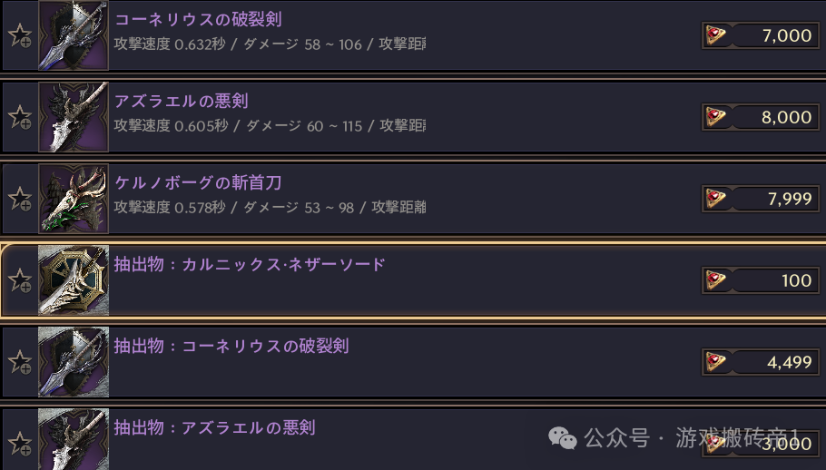
Task: Click the コーネリウスの破裂剣 weapon icon priced 7,000
Action: (x=74, y=35)
